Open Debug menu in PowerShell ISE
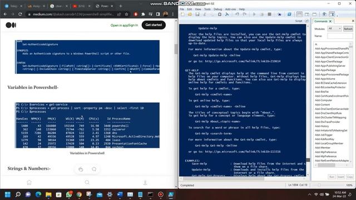 point(217,9)
